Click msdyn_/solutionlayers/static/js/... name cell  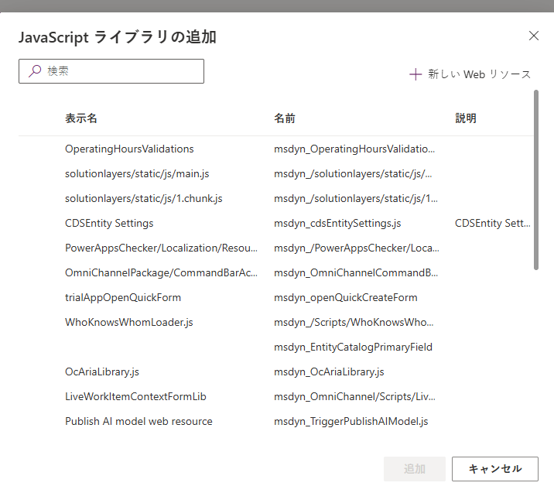(x=353, y=173)
